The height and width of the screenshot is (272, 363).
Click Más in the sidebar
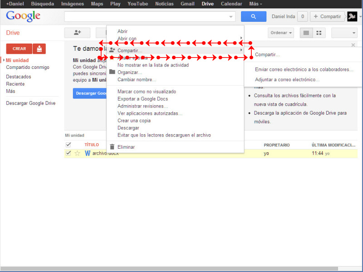click(10, 91)
